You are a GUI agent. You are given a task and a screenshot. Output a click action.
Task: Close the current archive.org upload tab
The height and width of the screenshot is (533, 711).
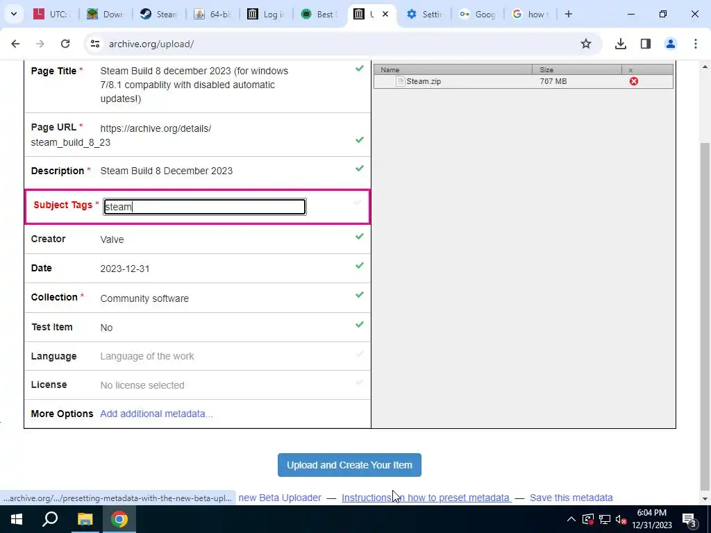point(385,14)
